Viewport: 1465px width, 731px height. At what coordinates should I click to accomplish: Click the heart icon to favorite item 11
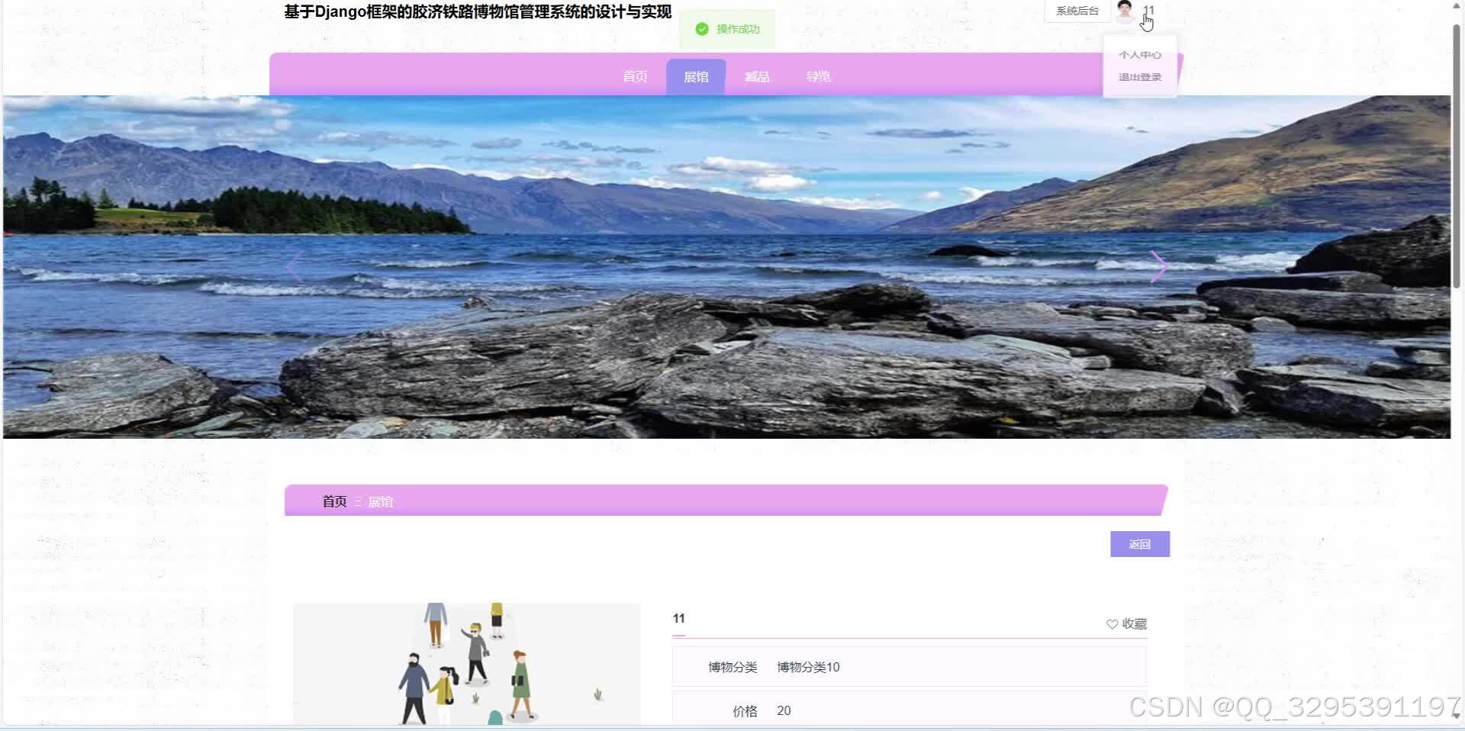point(1111,623)
